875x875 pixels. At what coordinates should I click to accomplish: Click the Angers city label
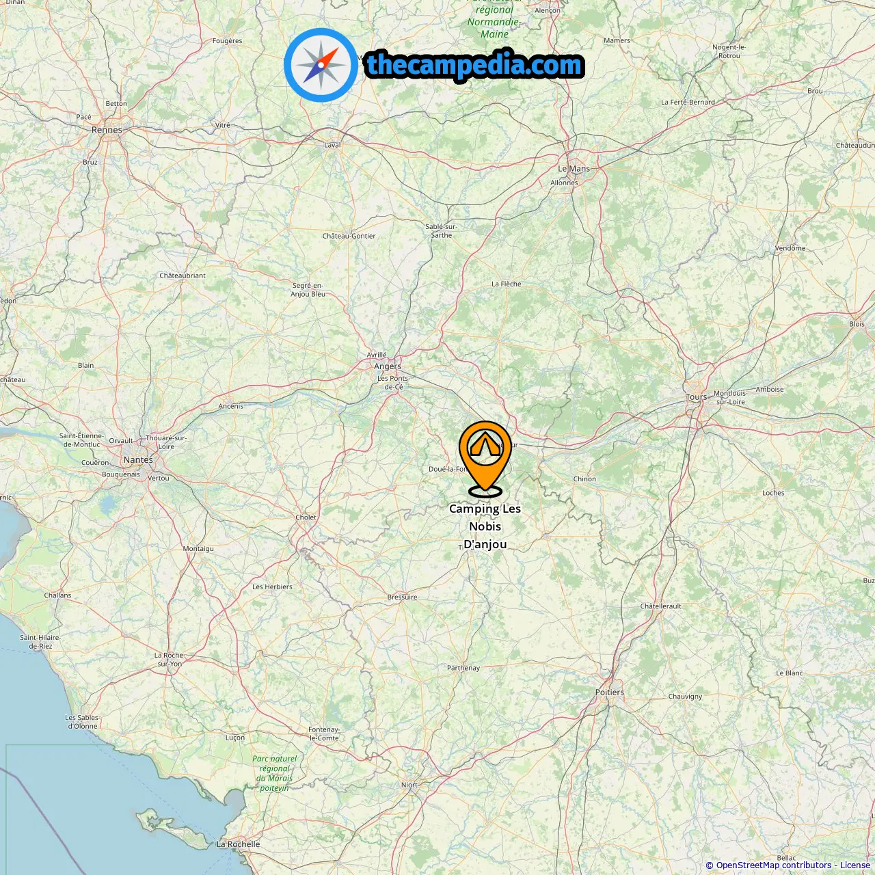click(388, 366)
